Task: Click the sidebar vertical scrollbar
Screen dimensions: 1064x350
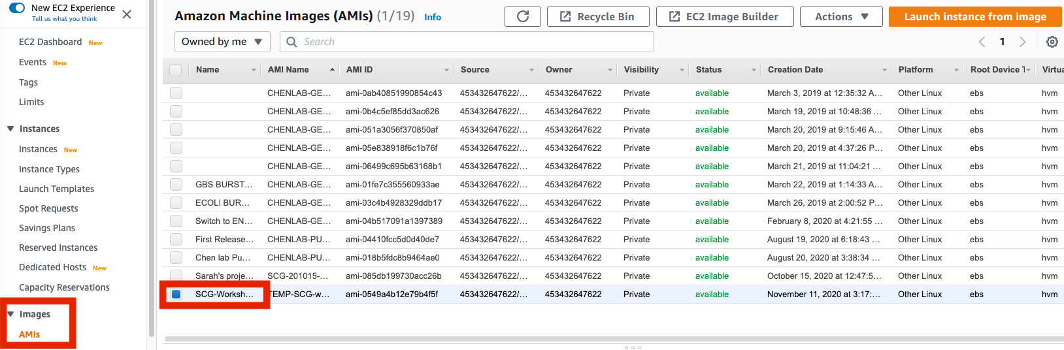Action: 152,168
